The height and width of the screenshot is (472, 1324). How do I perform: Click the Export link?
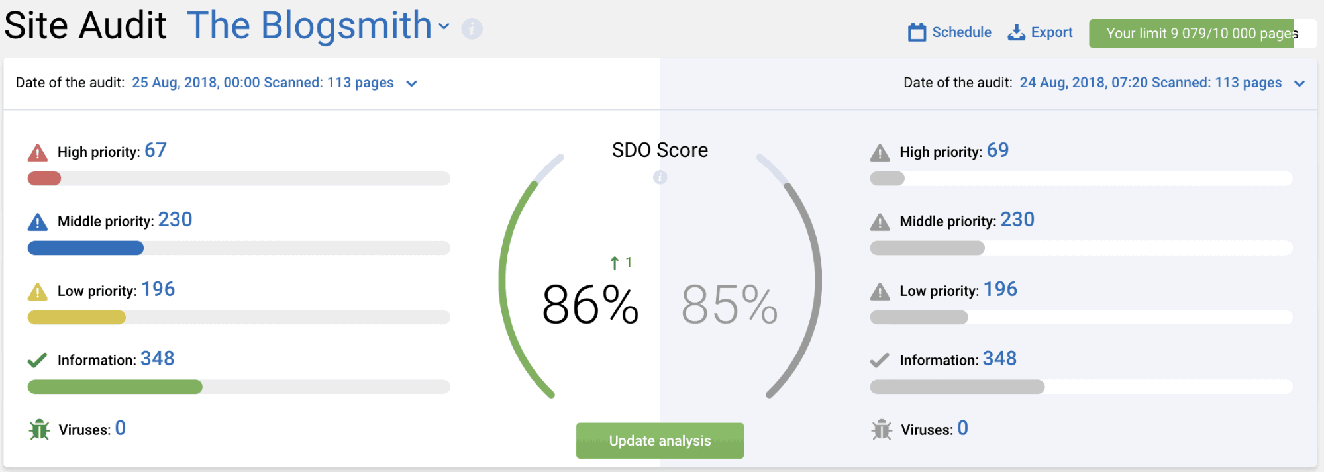[1040, 32]
